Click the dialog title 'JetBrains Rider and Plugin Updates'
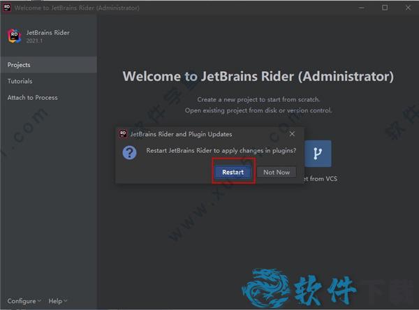Screen dimensions: 419x310 coord(181,133)
